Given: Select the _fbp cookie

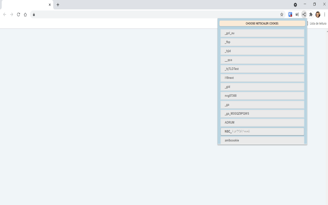Looking at the screenshot, I should 262,42.
